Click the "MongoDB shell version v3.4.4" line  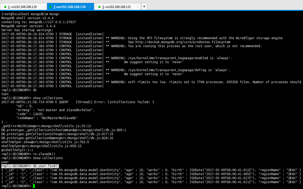[x=27, y=18]
